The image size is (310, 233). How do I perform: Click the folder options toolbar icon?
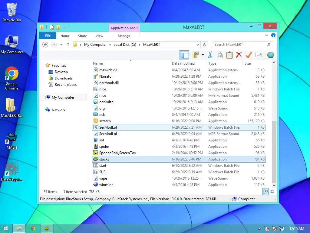pos(196,55)
